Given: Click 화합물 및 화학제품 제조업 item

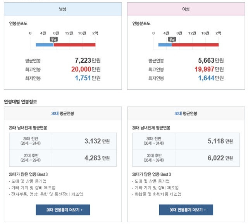Looking at the screenshot, I should pyautogui.click(x=158, y=194).
